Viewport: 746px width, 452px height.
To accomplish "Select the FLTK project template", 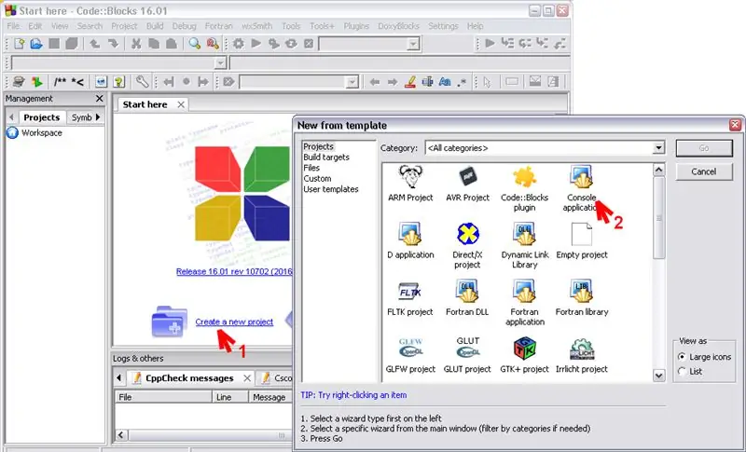I will [410, 298].
